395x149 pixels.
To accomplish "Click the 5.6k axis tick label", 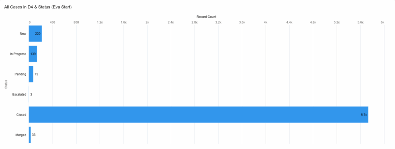I will pos(361,22).
